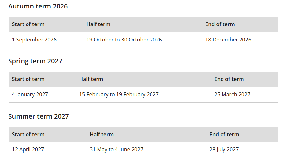Viewport: 286px width, 163px height.
Task: Click the Summer table's Half term header
Action: pyautogui.click(x=101, y=134)
